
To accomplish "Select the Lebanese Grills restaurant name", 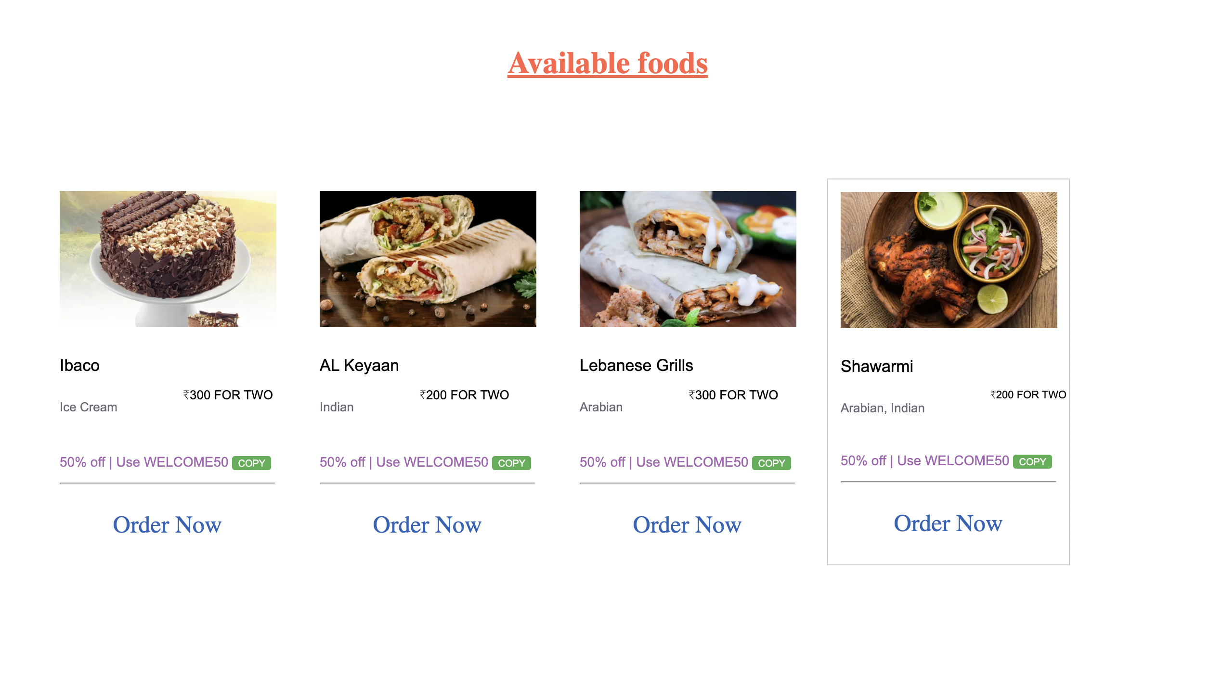I will click(636, 365).
